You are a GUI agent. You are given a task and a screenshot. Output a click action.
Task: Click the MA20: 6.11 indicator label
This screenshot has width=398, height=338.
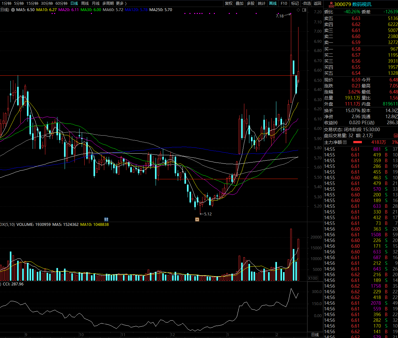tap(68, 10)
